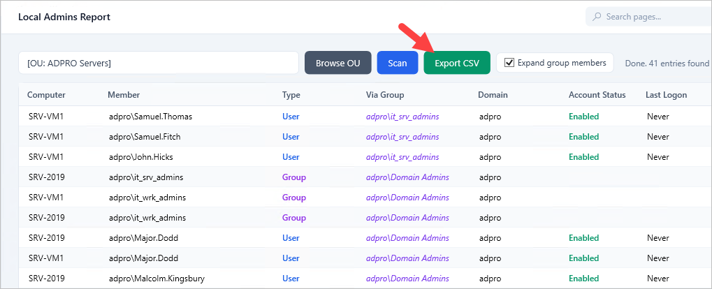Sort by the Domain column header
The width and height of the screenshot is (712, 289).
click(x=493, y=95)
